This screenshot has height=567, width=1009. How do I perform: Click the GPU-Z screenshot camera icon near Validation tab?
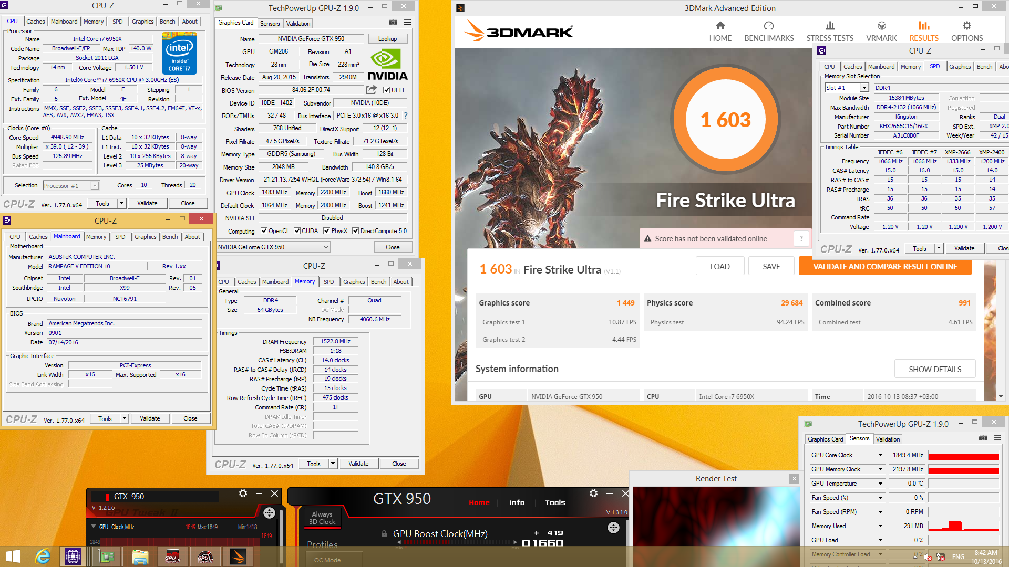tap(393, 23)
